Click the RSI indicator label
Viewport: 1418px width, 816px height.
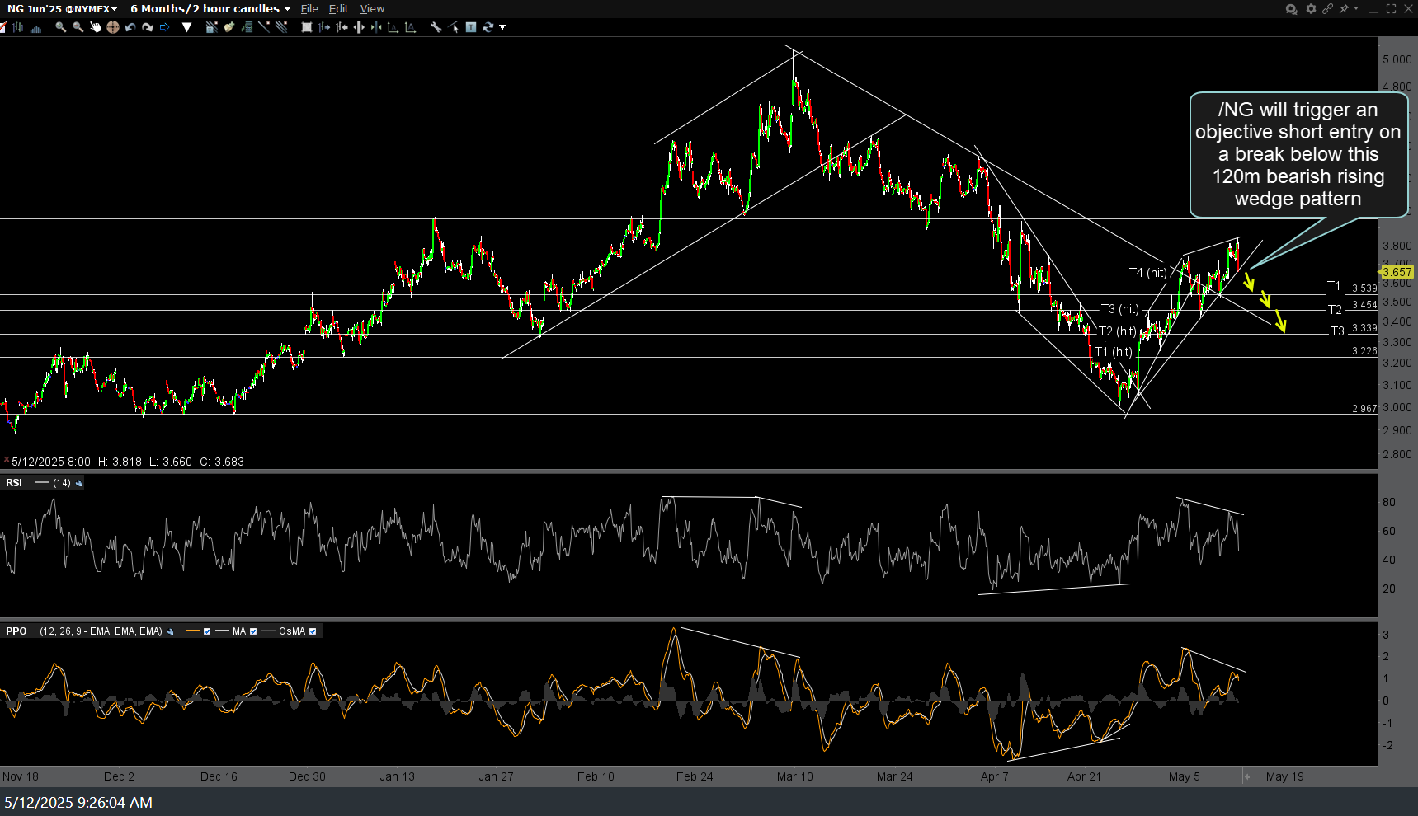[14, 483]
